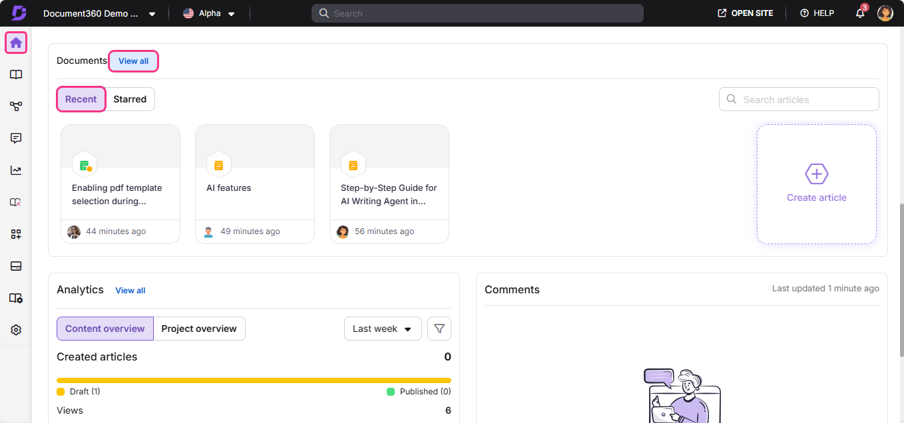Click the Analytics filter funnel icon
The image size is (904, 423).
click(x=439, y=329)
